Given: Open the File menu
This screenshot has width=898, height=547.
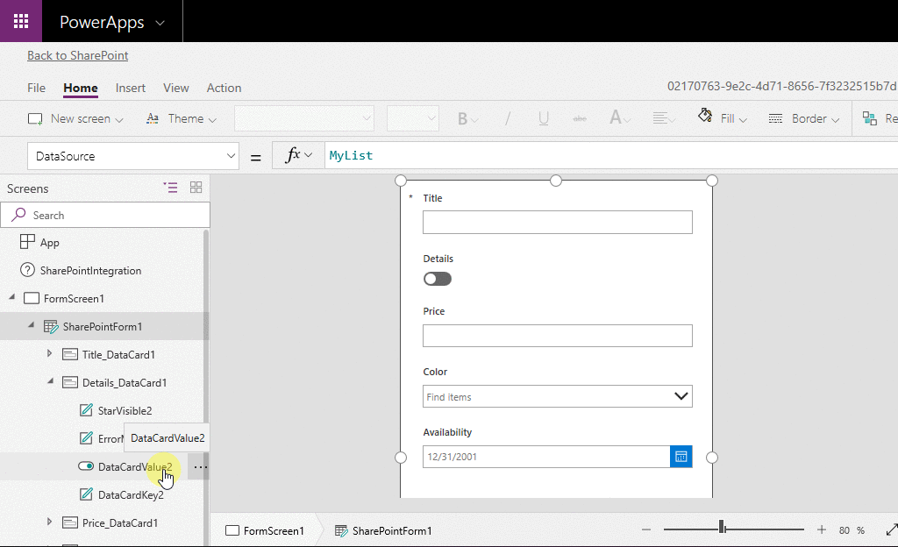Looking at the screenshot, I should click(x=36, y=89).
